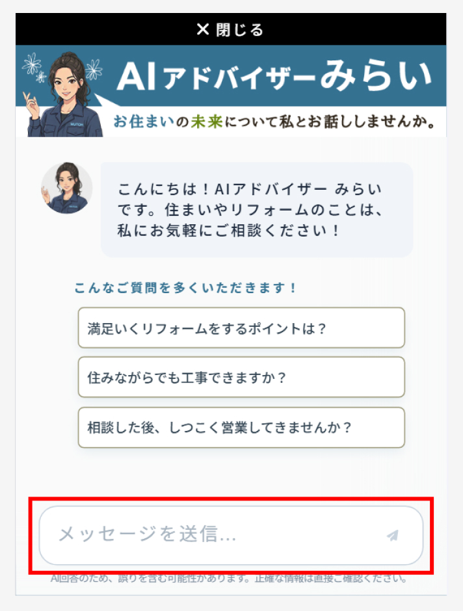Select 満足いくリフォームをするポイントは？ suggestion
The width and height of the screenshot is (463, 611).
click(x=241, y=328)
